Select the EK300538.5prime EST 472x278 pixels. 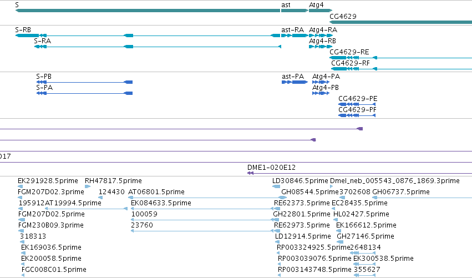(364, 264)
